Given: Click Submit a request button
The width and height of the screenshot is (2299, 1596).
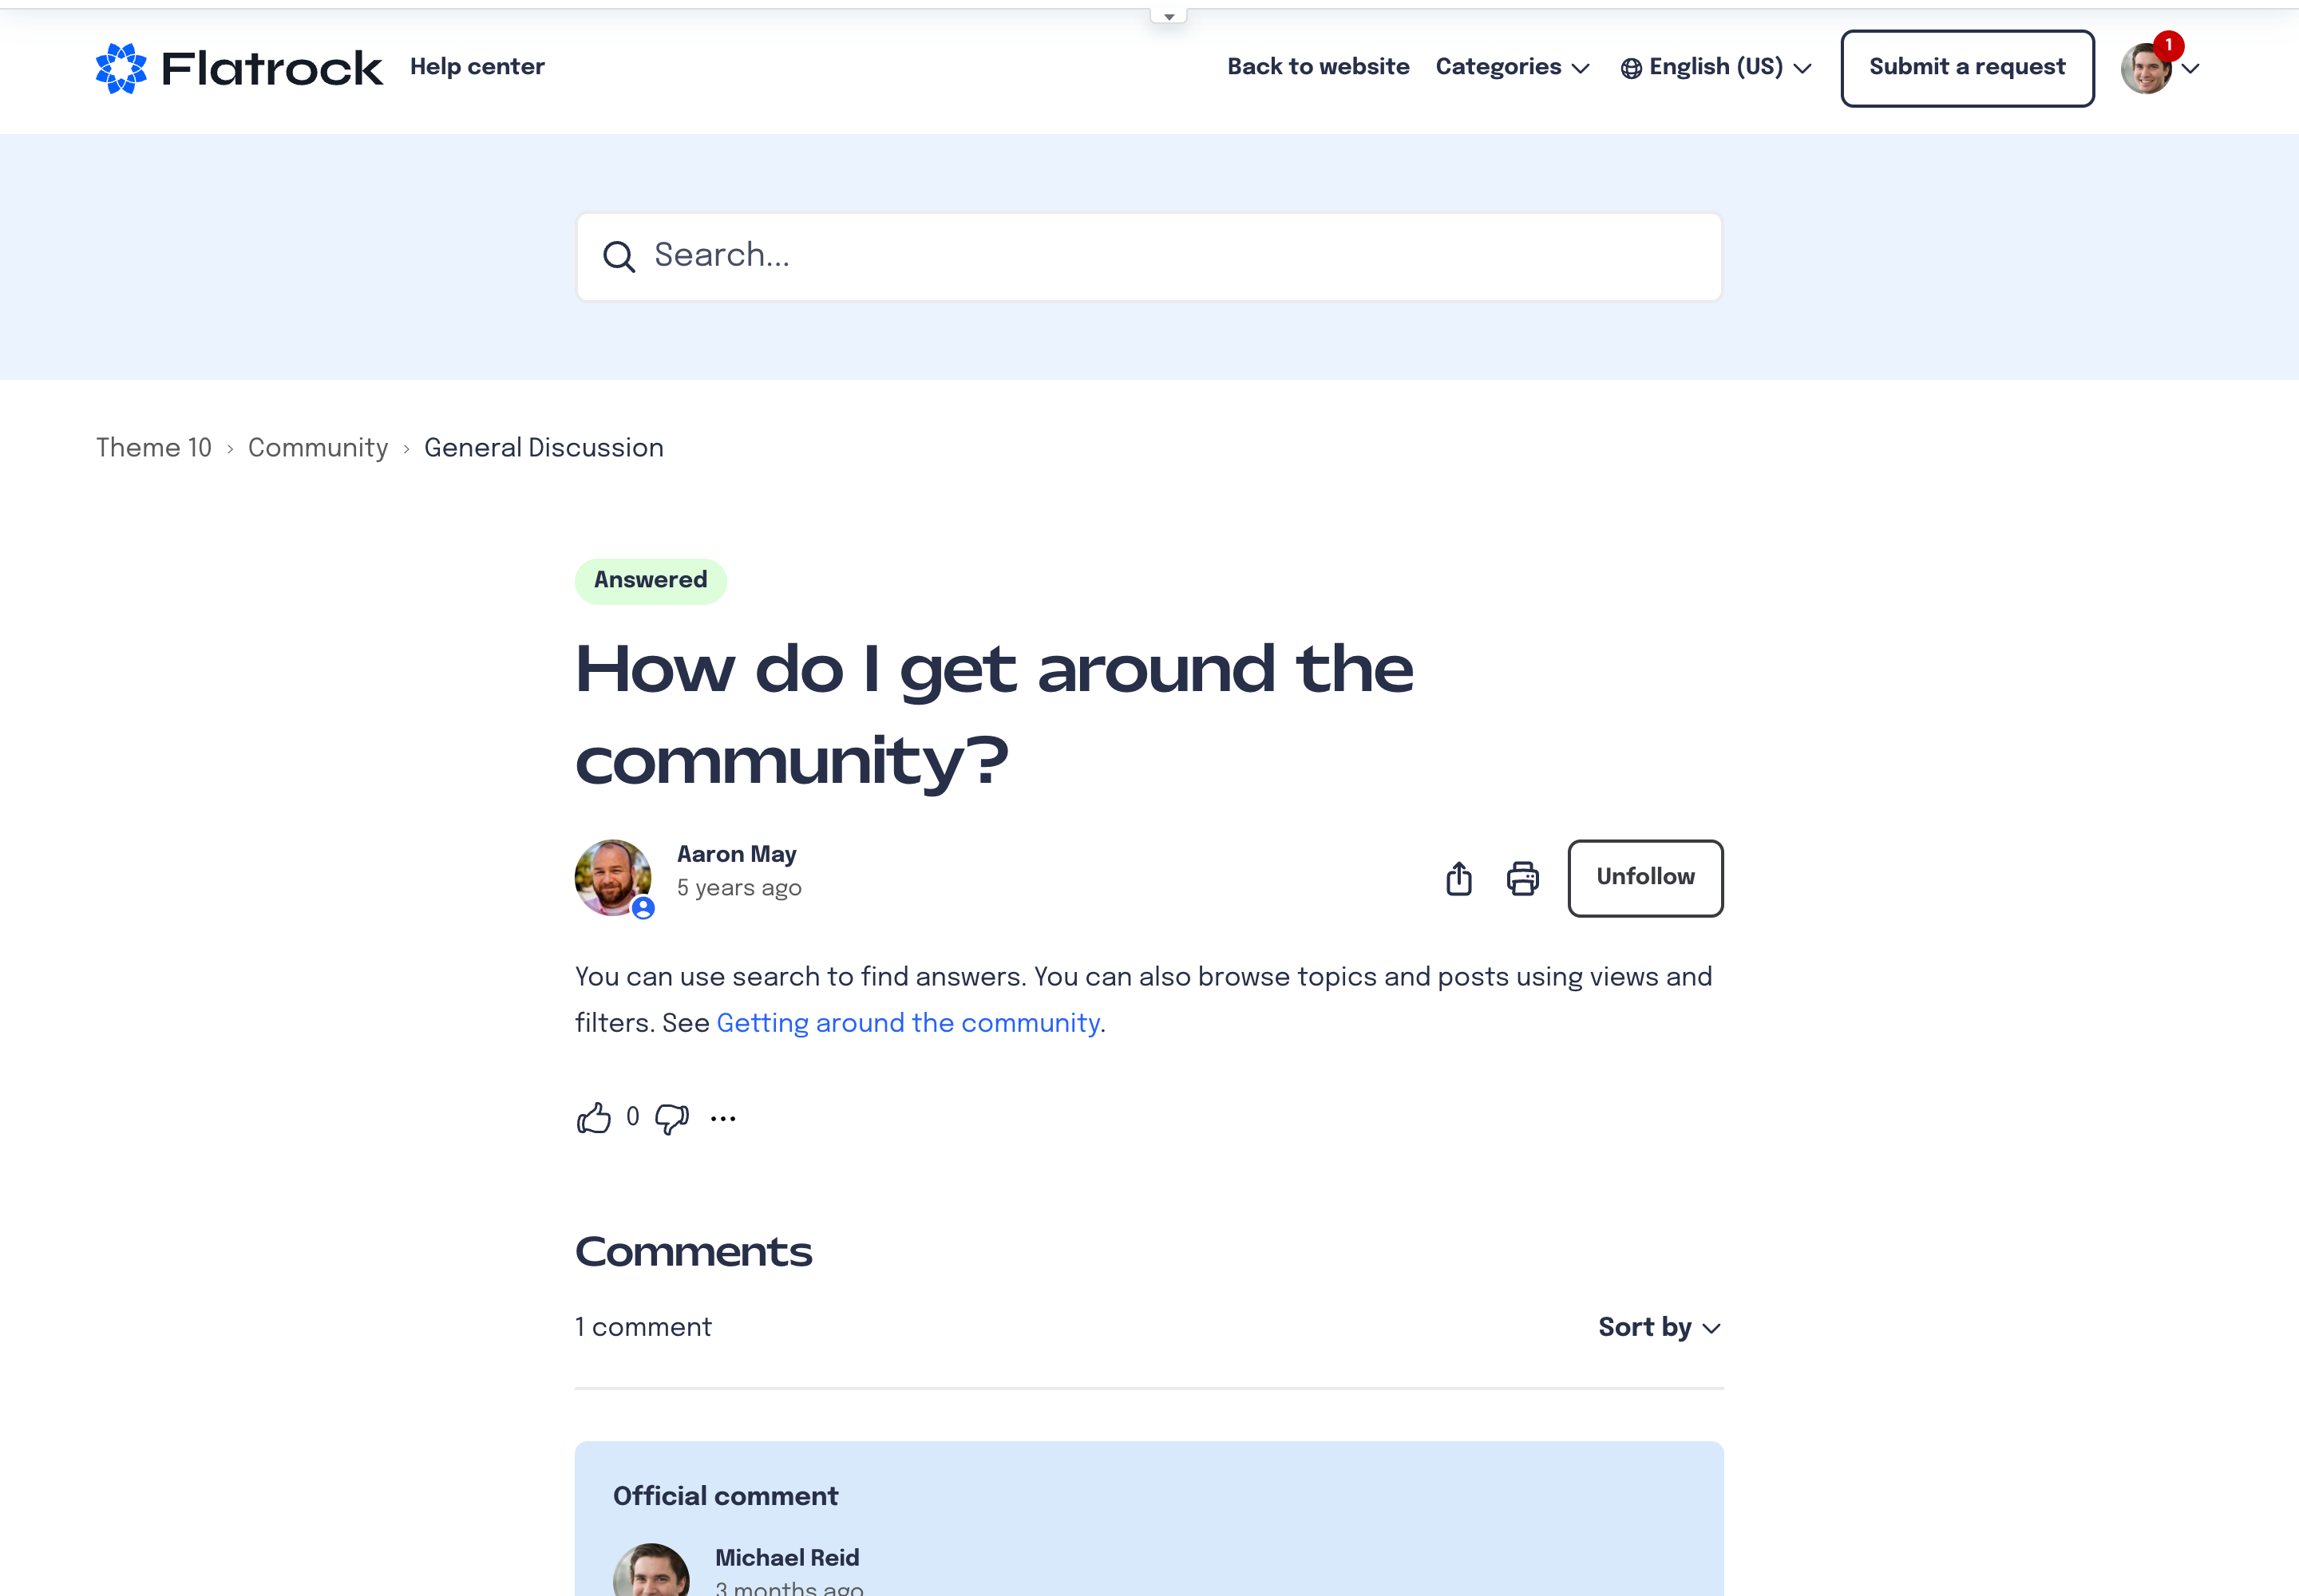Looking at the screenshot, I should pyautogui.click(x=1966, y=67).
